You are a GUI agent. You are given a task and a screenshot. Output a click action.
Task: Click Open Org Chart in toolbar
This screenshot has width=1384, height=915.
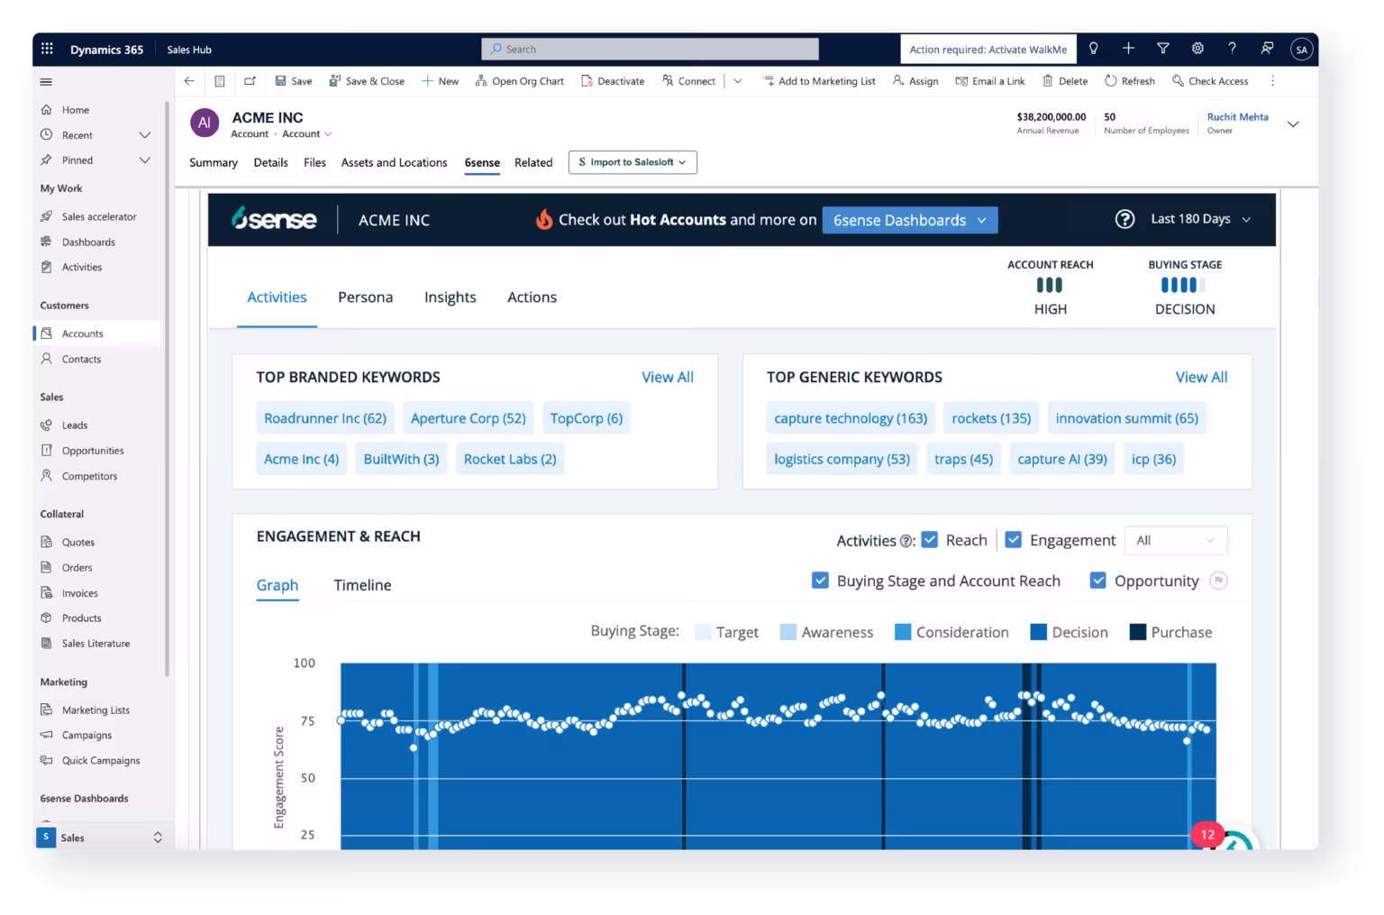(x=520, y=81)
